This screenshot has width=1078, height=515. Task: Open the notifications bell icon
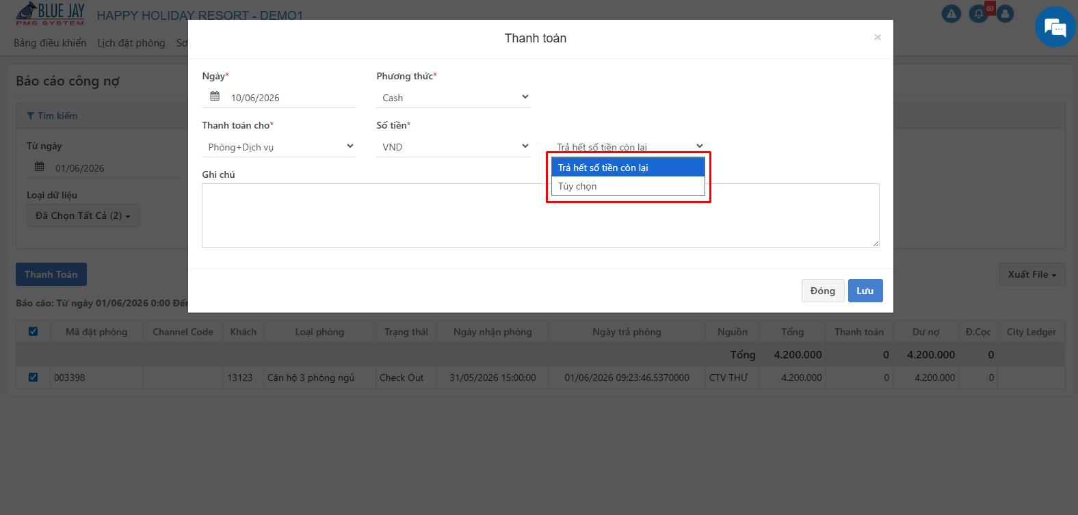click(979, 14)
